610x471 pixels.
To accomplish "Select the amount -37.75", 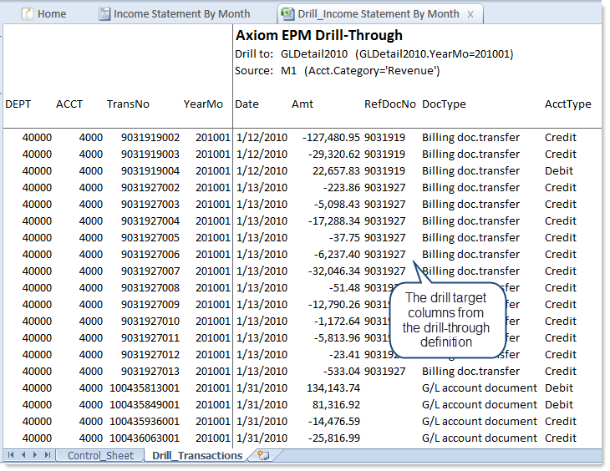I will [344, 238].
